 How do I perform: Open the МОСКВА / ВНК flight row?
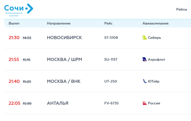tap(63, 81)
